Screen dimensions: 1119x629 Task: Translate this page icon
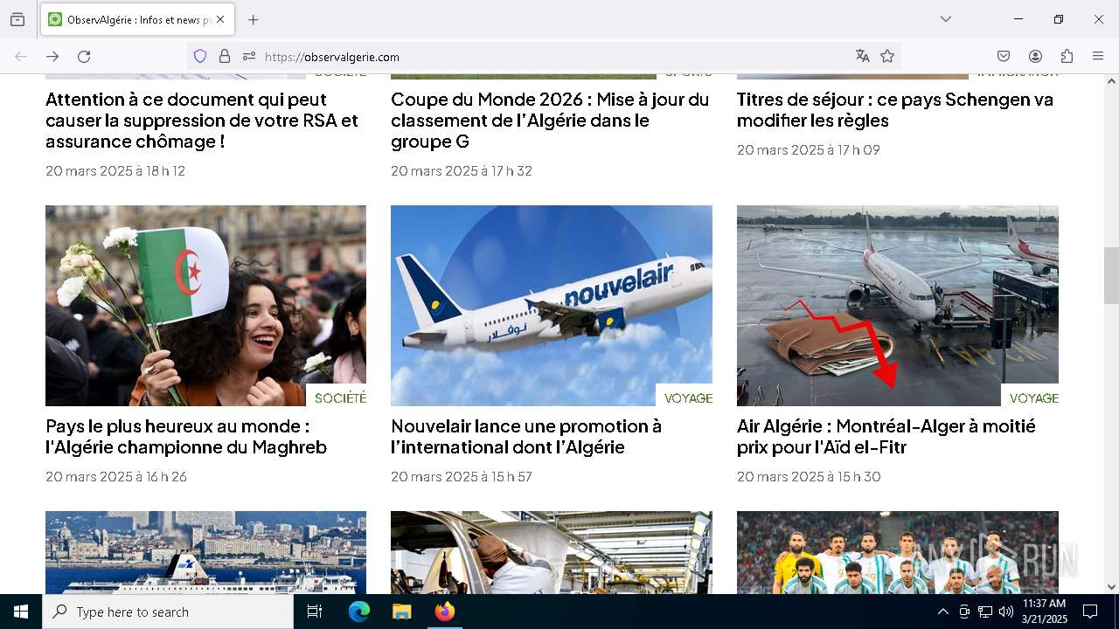pyautogui.click(x=863, y=56)
